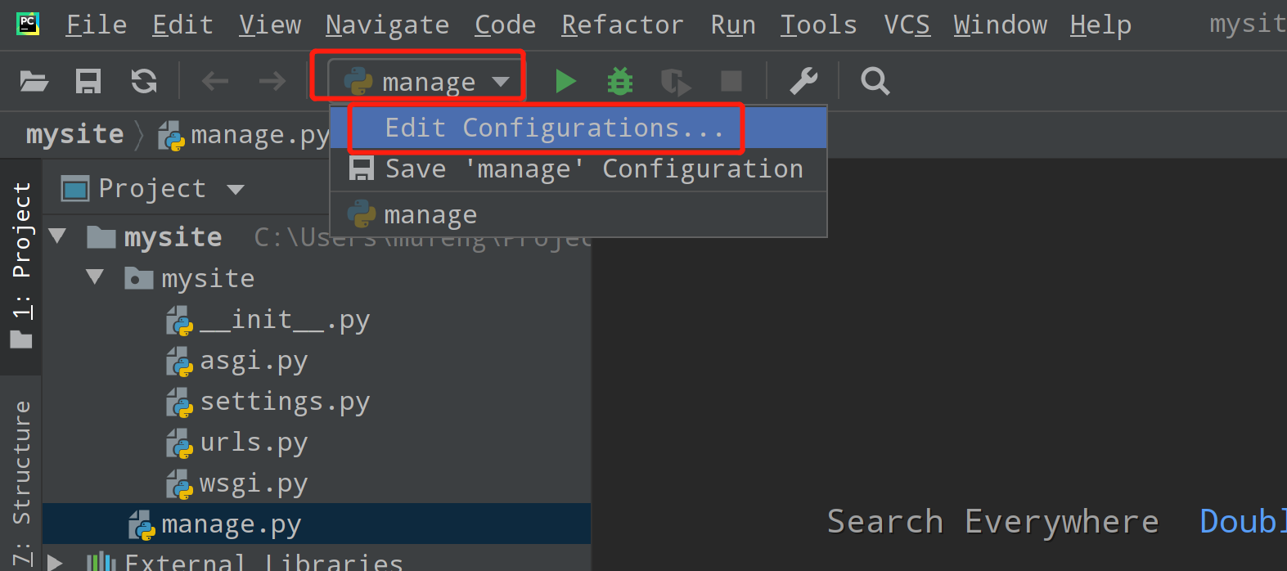Open the Refactor menu
Screen dimensions: 1287x571
click(x=622, y=25)
